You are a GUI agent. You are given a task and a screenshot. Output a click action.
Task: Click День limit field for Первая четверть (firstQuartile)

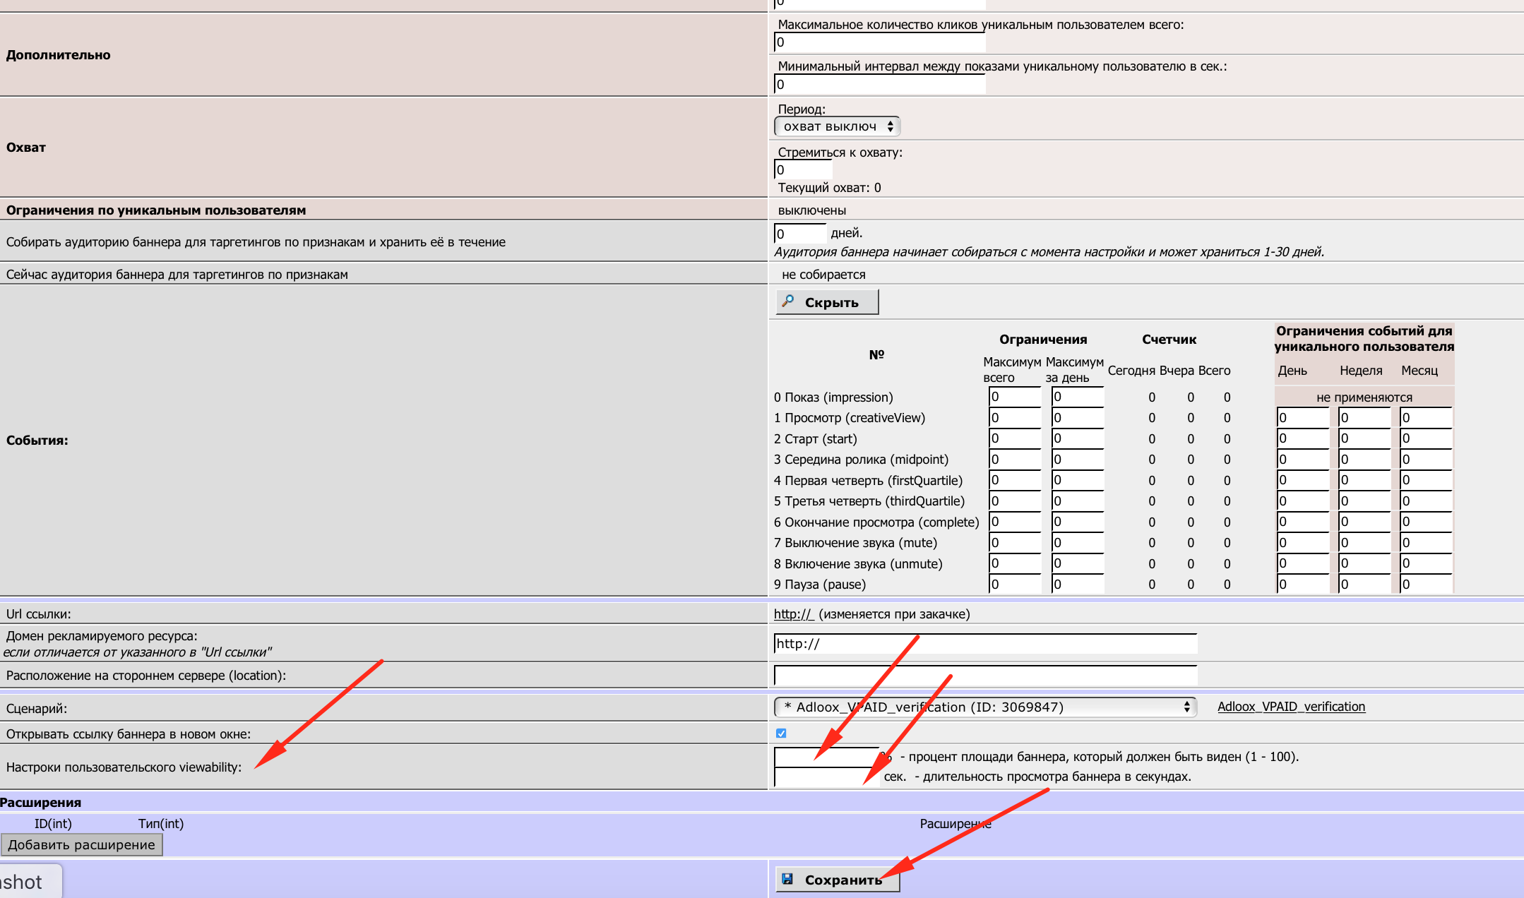tap(1304, 480)
